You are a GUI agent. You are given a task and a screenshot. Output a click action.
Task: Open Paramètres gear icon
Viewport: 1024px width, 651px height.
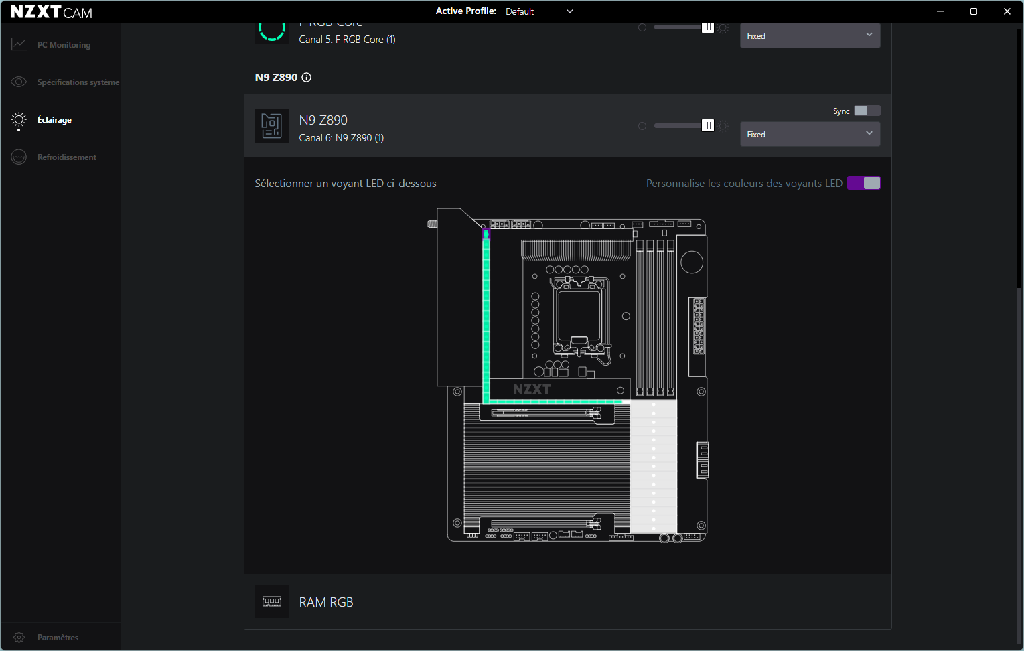(x=19, y=637)
